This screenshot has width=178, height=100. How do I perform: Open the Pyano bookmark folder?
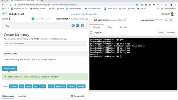point(123,9)
